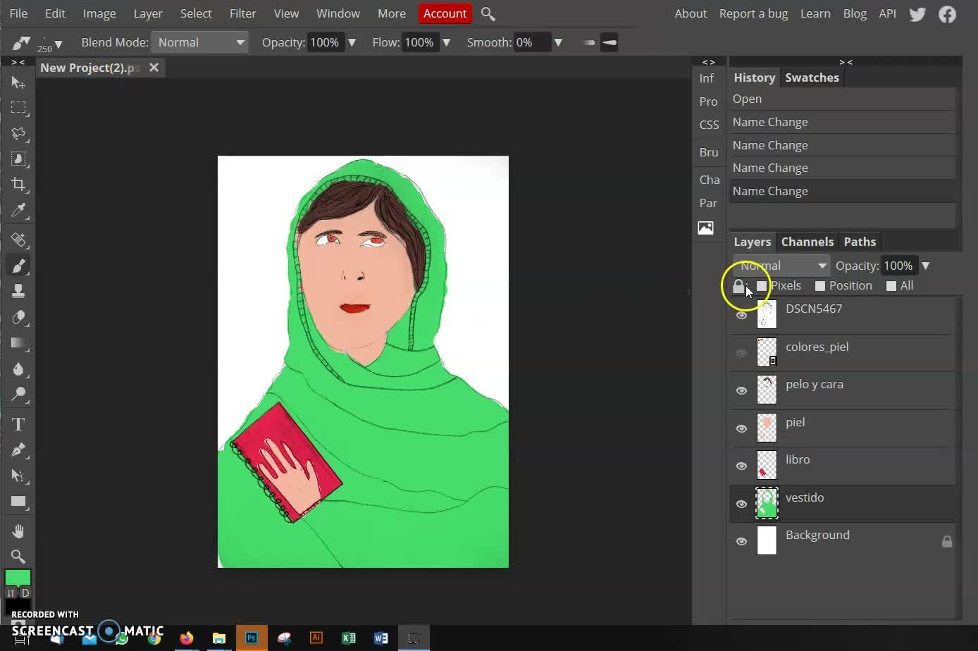Select the Crop tool
Image resolution: width=978 pixels, height=651 pixels.
[18, 185]
